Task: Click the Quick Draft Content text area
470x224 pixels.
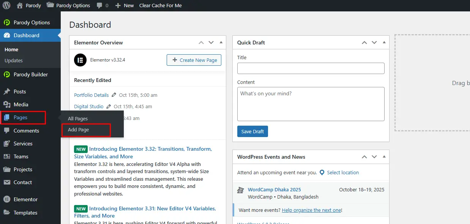Action: tap(311, 104)
